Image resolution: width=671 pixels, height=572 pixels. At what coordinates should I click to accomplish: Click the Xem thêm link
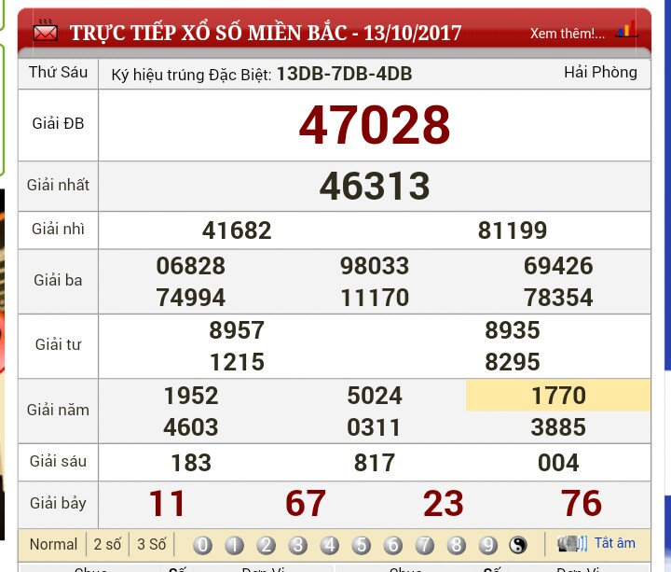(x=567, y=34)
